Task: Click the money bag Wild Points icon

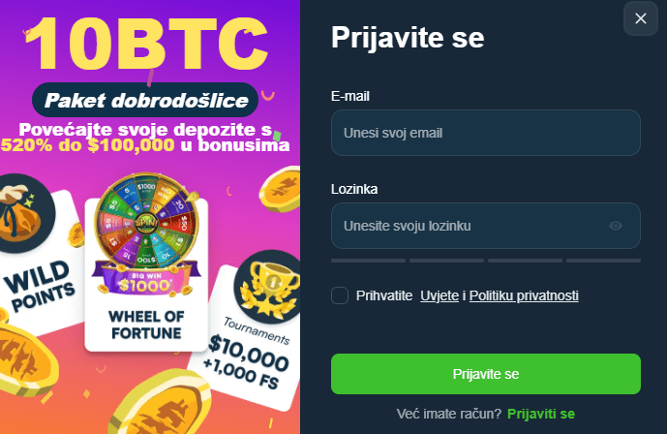Action: coord(25,213)
